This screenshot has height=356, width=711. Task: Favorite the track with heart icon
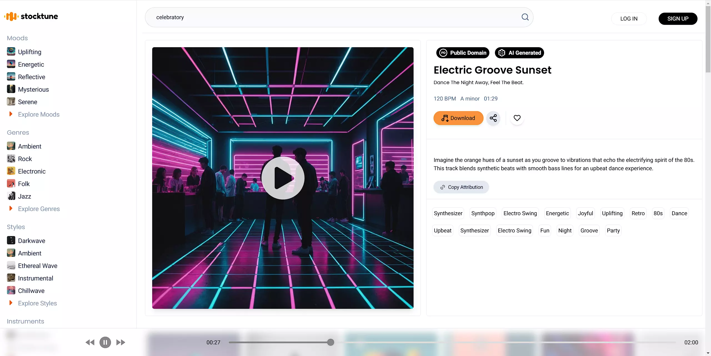point(517,118)
